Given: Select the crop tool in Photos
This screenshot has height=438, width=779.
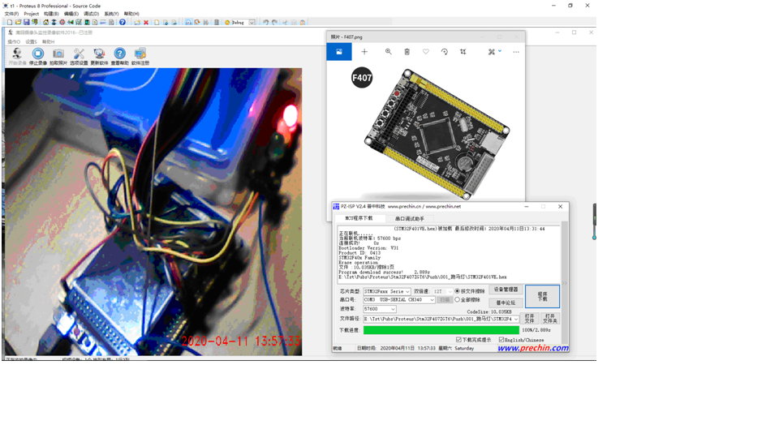Looking at the screenshot, I should (463, 52).
